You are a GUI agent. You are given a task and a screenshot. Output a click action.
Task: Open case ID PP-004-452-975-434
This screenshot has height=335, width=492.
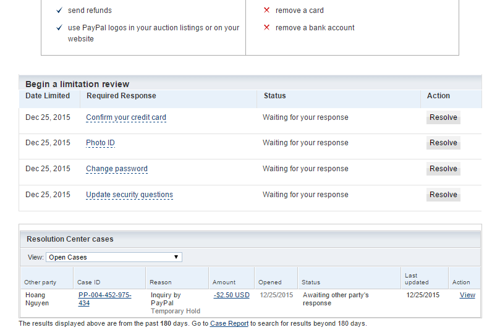[104, 299]
